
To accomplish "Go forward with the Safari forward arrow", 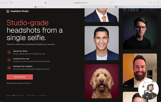I will tap(21, 3).
